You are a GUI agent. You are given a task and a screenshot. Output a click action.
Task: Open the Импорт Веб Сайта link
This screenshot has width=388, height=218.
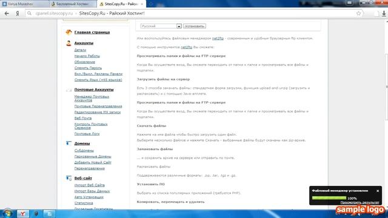tap(90, 185)
